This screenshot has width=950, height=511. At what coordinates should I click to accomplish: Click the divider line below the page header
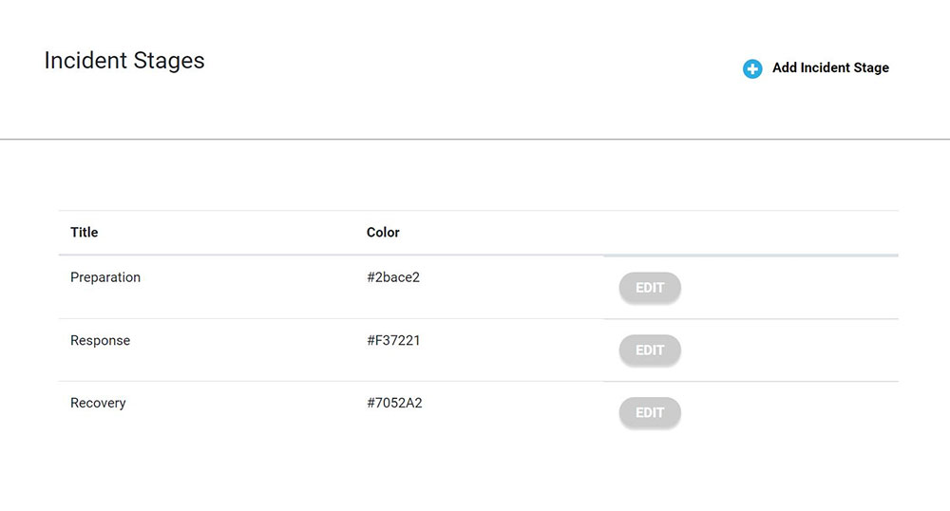coord(475,140)
